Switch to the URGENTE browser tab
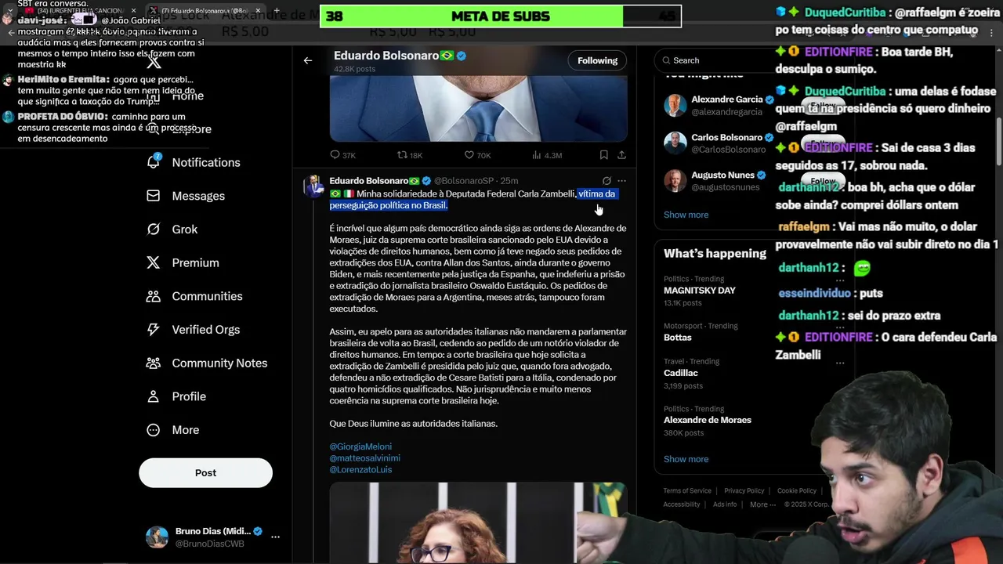1003x564 pixels. 80,11
